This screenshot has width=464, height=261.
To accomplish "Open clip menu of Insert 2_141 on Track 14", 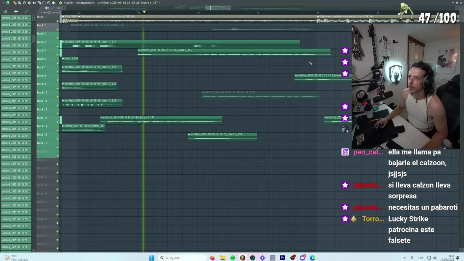I will coord(63,126).
